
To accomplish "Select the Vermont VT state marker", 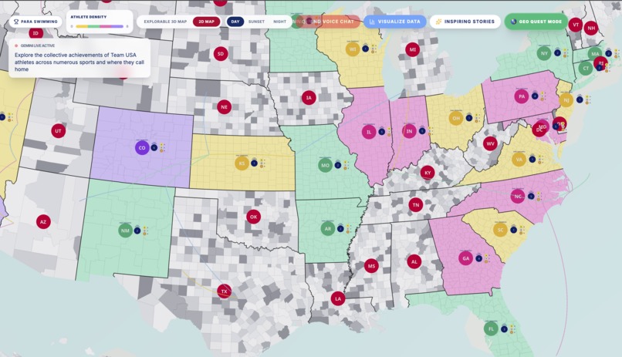I will coord(576,25).
